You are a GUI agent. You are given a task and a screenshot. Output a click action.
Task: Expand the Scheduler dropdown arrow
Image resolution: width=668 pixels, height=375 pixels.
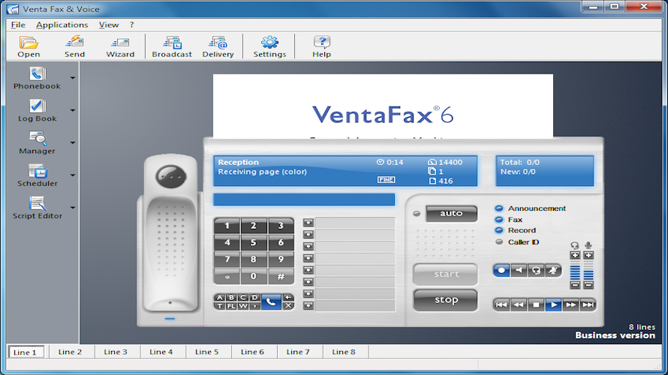click(x=73, y=175)
